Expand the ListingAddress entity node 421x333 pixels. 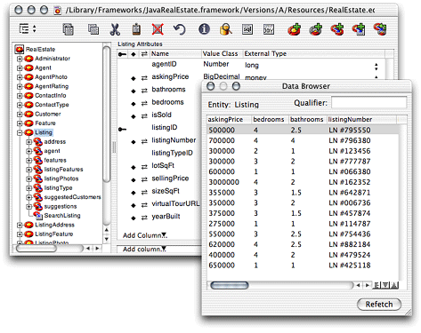click(x=20, y=226)
